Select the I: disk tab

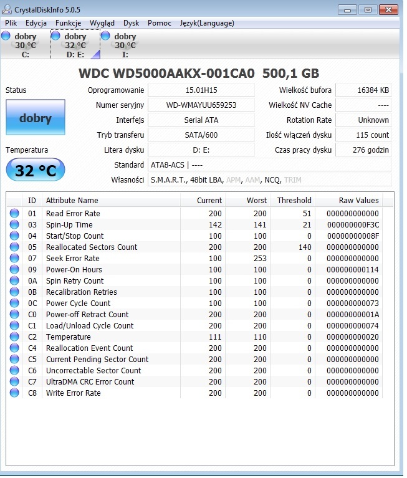pos(125,45)
